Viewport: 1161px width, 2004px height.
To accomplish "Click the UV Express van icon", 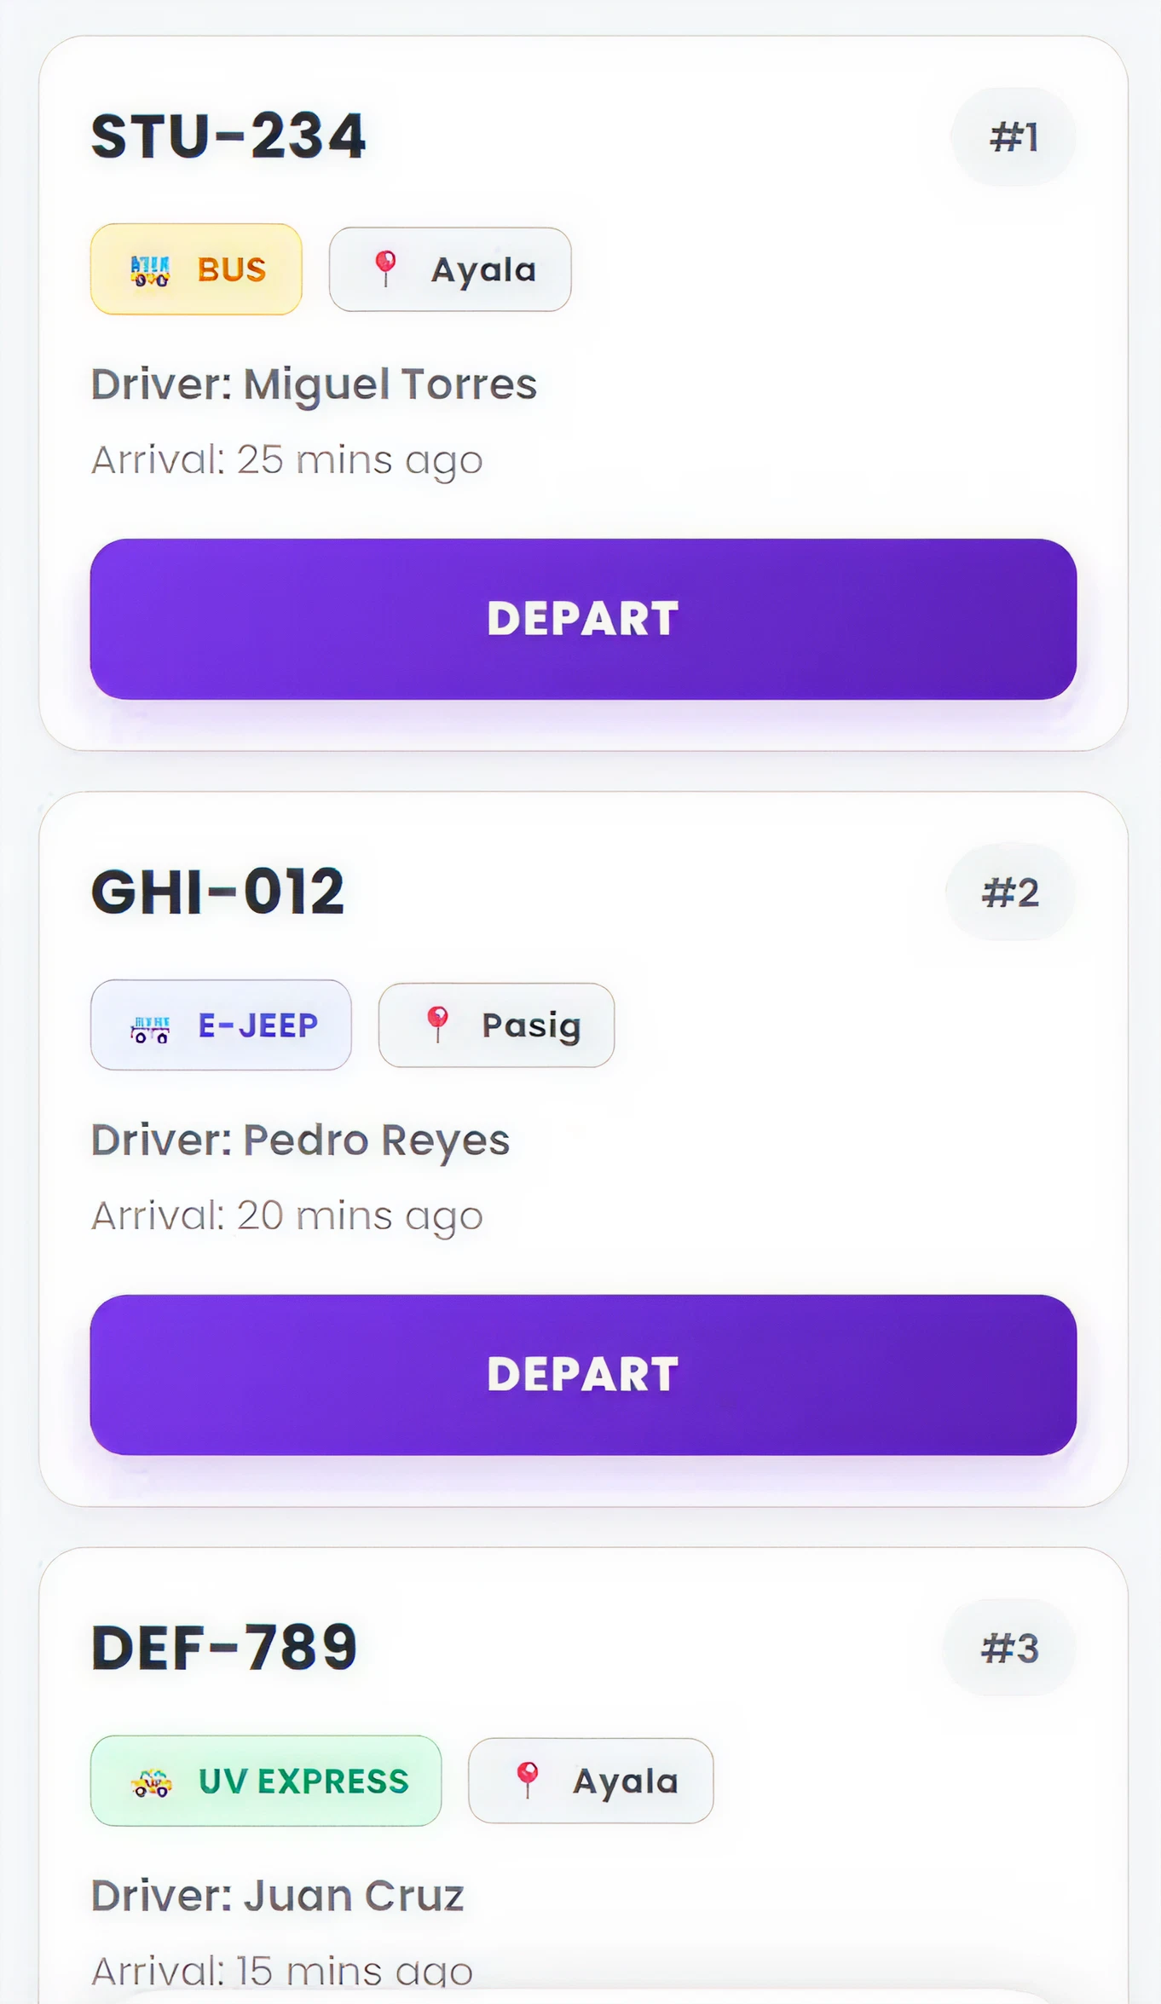I will [x=152, y=1782].
